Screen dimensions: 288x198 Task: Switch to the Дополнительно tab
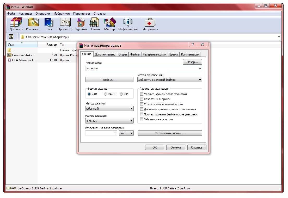tap(105, 54)
